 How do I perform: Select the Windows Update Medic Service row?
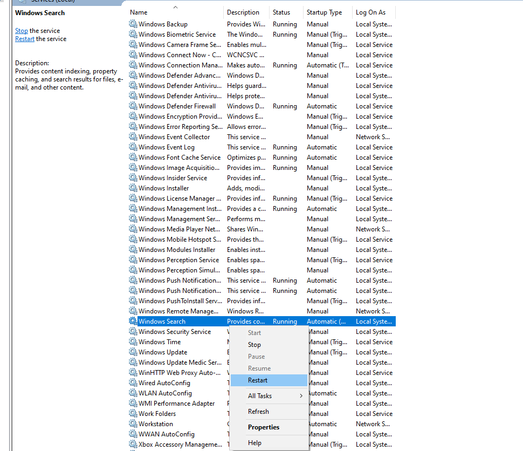coord(262,362)
